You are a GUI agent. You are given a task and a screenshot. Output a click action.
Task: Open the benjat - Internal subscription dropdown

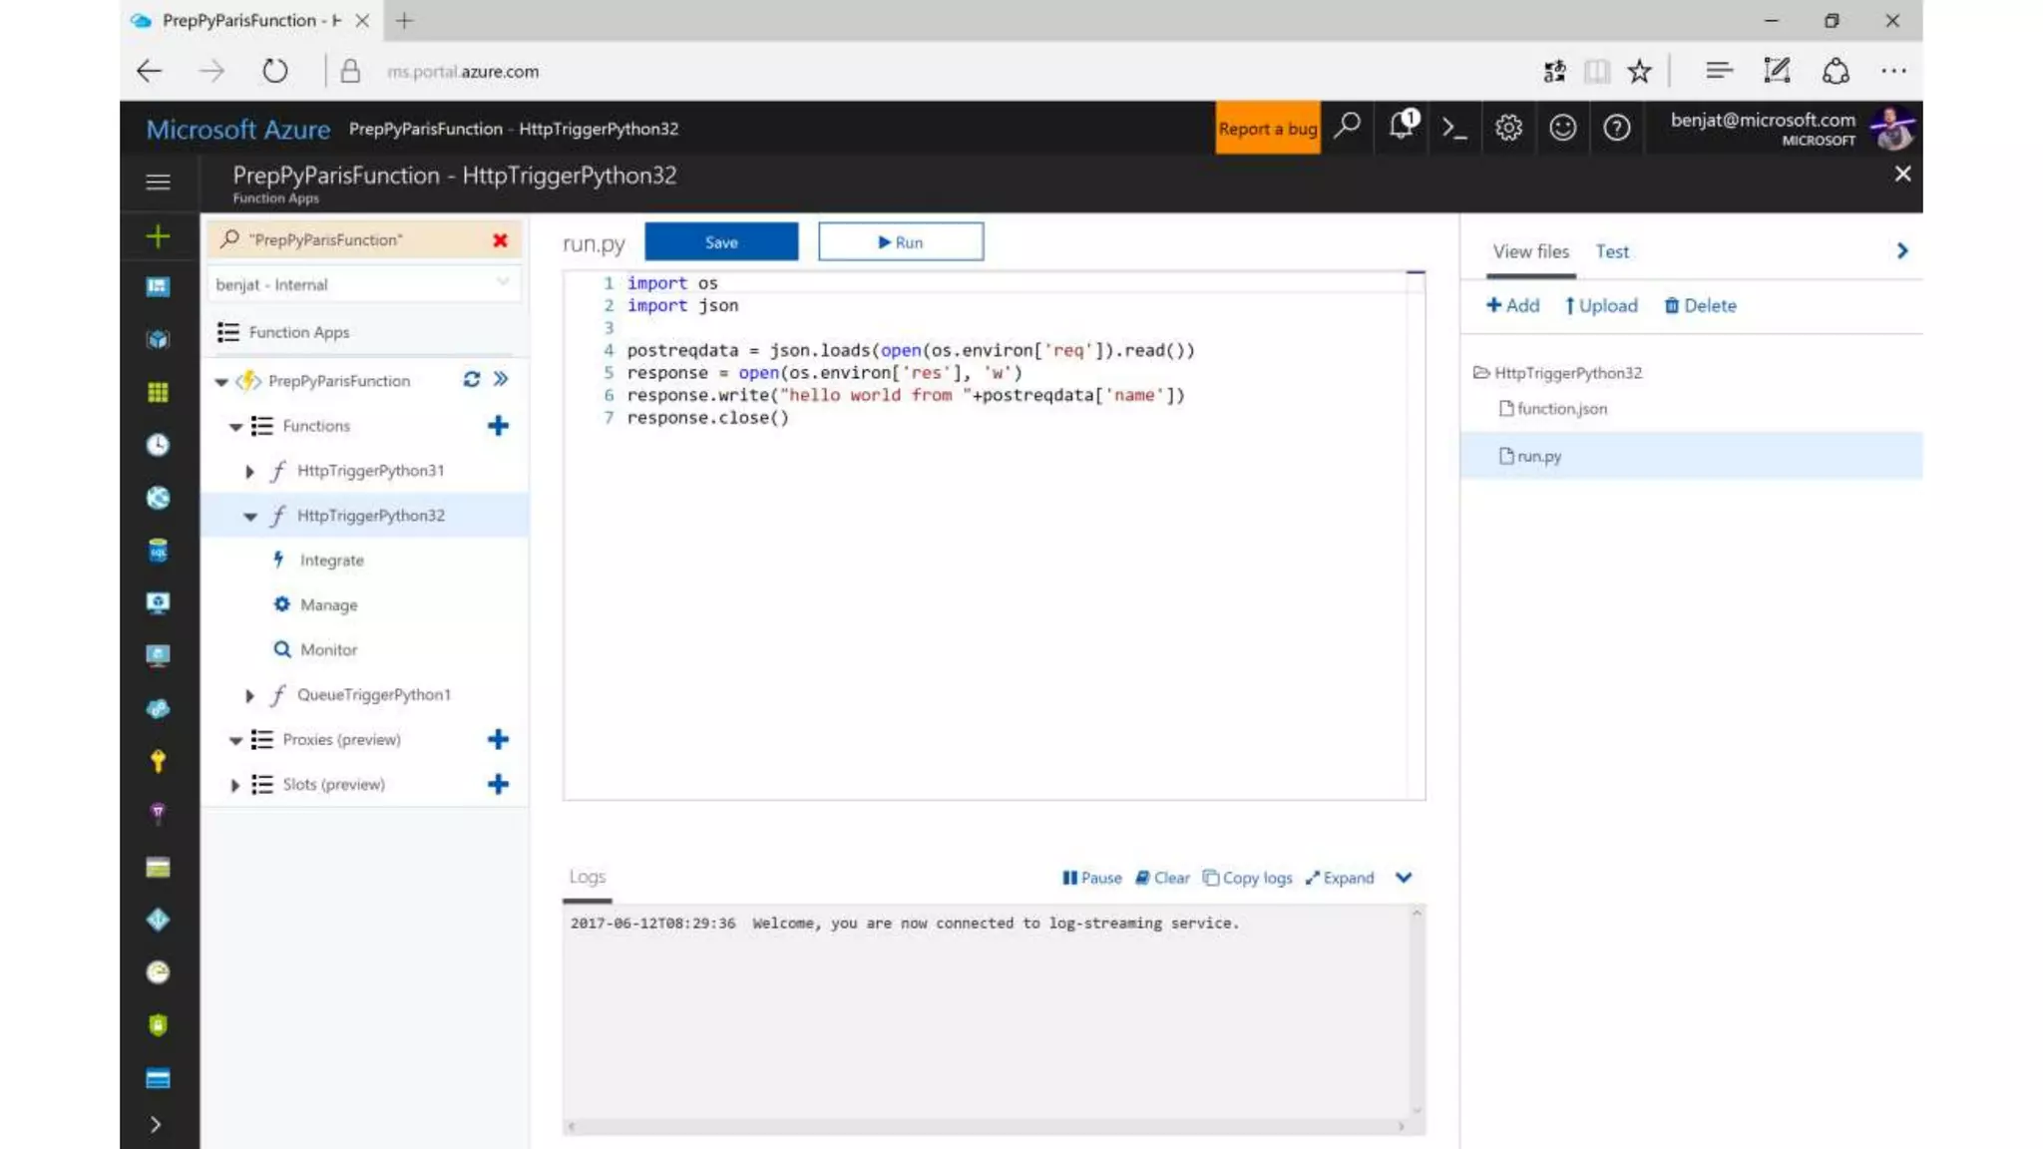click(362, 284)
